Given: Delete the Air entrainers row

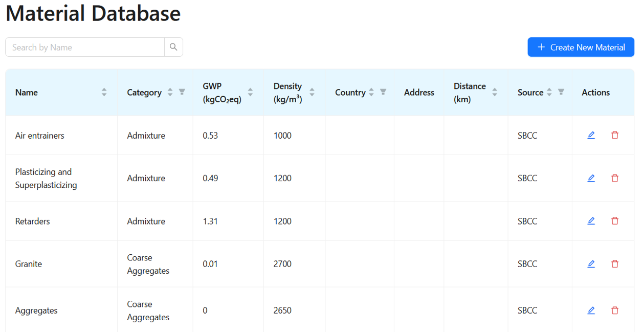Looking at the screenshot, I should (x=615, y=136).
